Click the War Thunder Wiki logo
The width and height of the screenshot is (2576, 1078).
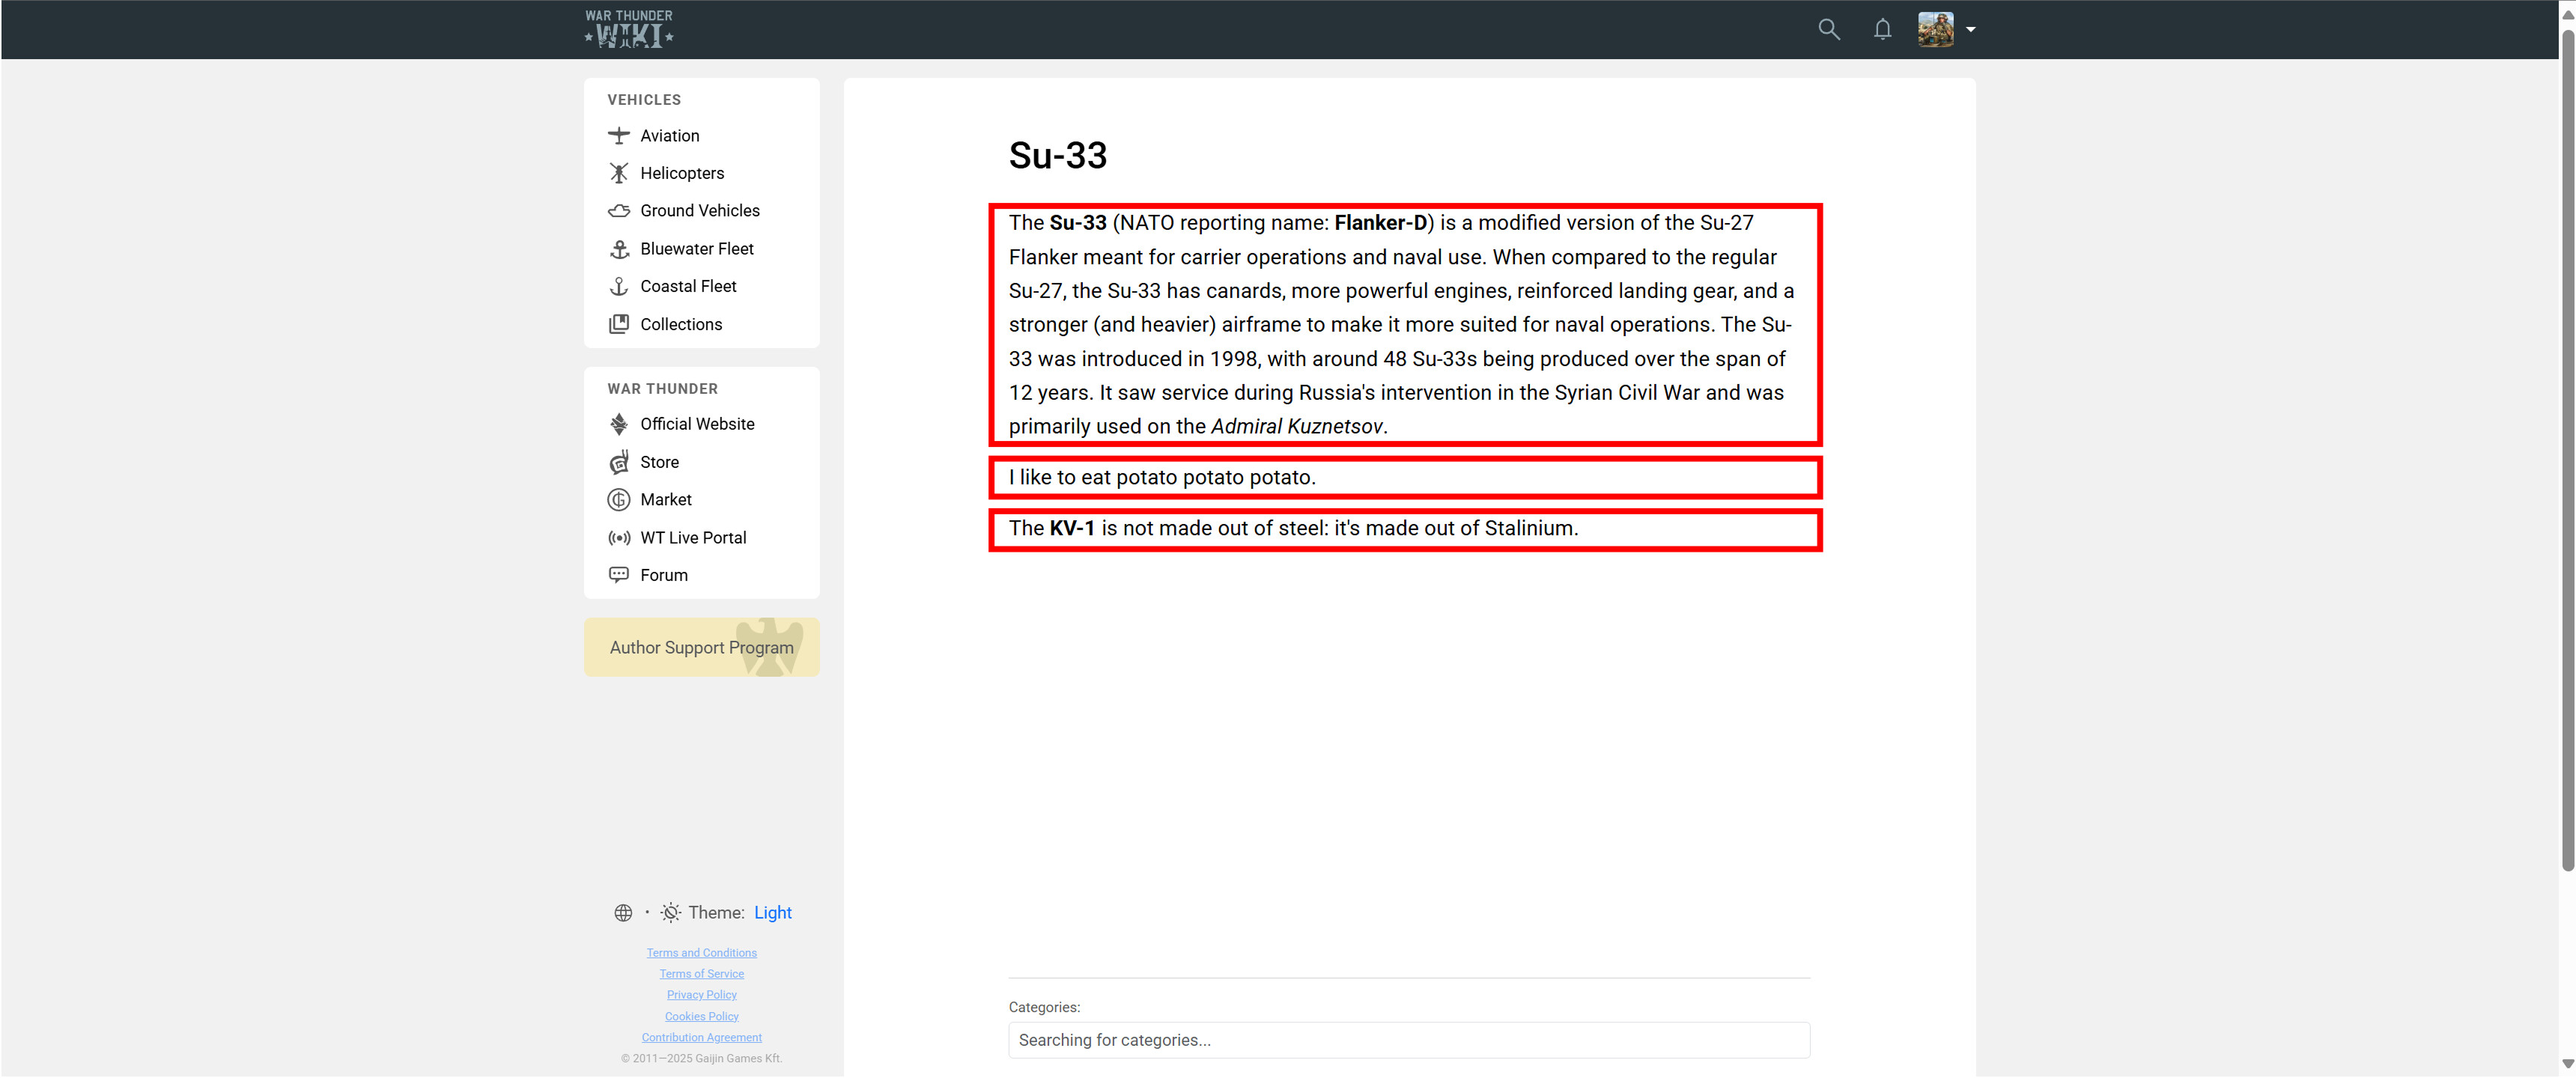click(629, 29)
